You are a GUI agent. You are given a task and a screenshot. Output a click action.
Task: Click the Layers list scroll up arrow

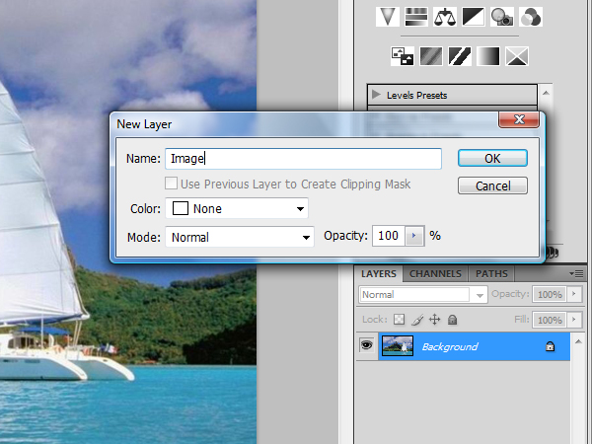[x=578, y=341]
